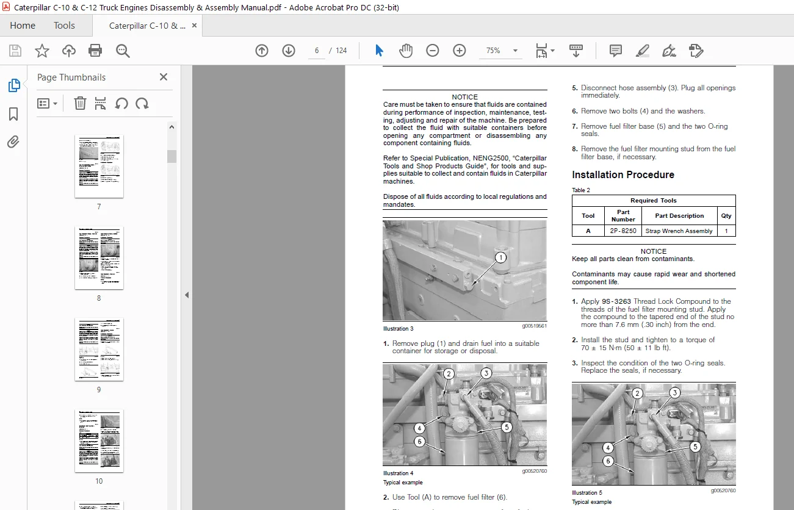Open the Sign document tool
Image resolution: width=794 pixels, height=510 pixels.
pyautogui.click(x=669, y=51)
